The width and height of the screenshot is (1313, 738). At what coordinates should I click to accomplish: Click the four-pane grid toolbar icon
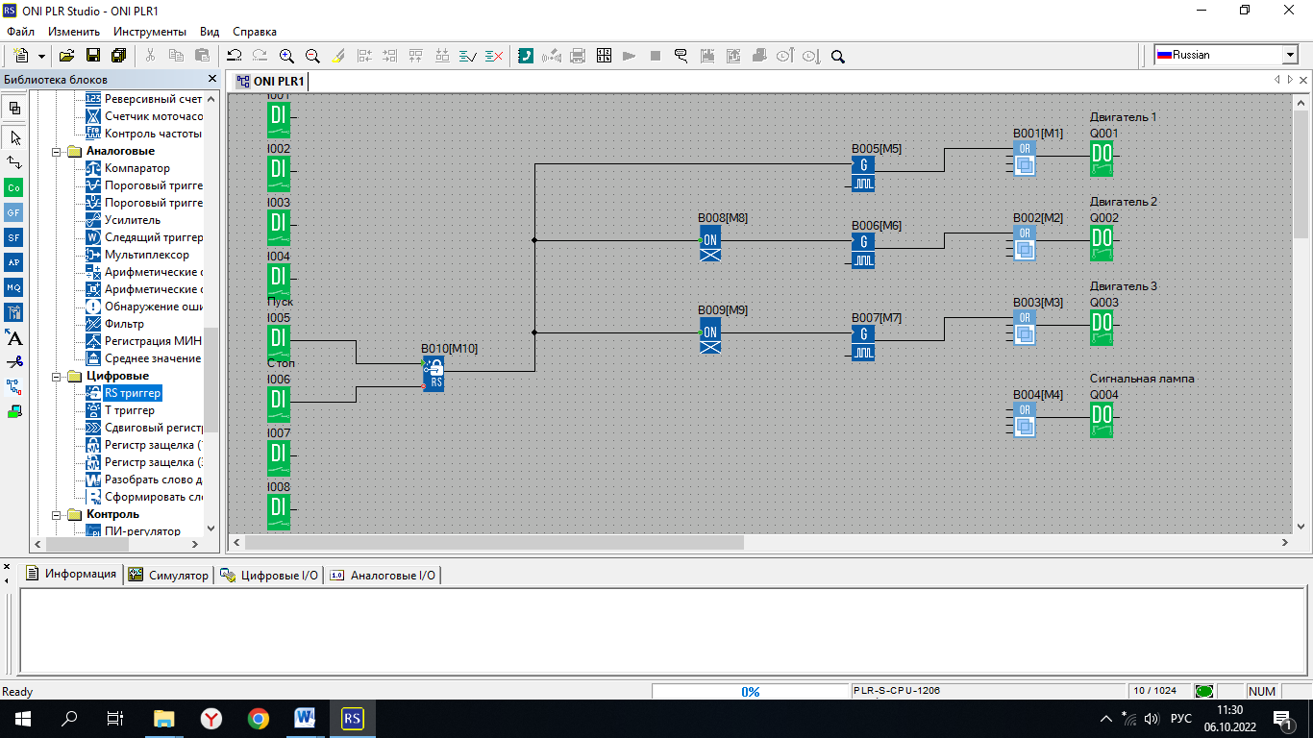pyautogui.click(x=604, y=56)
